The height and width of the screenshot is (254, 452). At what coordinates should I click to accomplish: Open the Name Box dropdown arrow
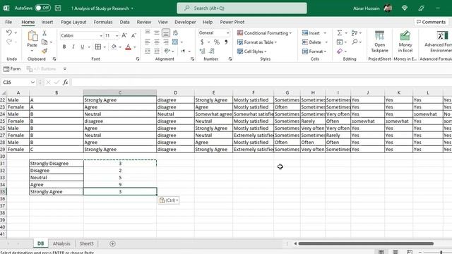[x=32, y=83]
